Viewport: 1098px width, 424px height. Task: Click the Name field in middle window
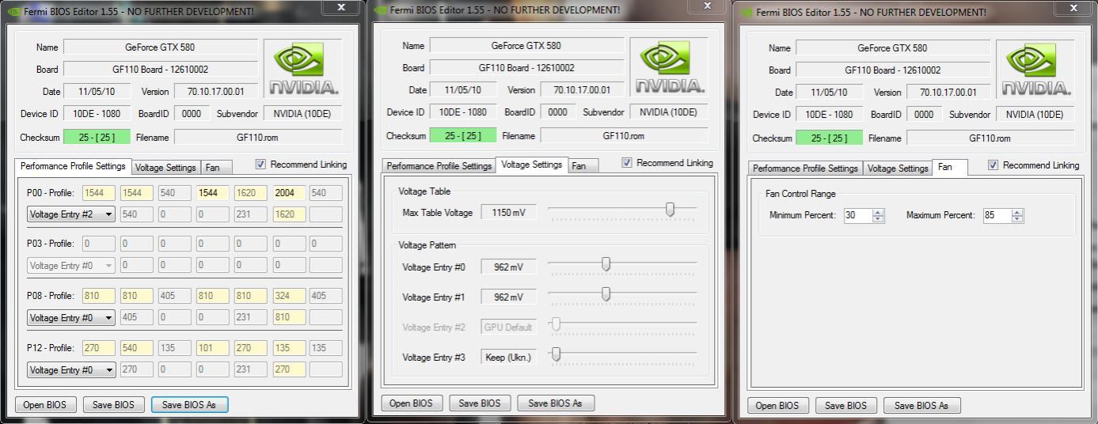point(526,46)
